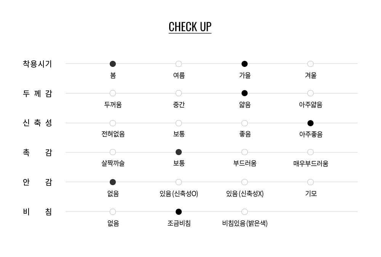Screen dimensions: 381x257
Task: Choose 기모 lining dot
Action: coord(310,182)
